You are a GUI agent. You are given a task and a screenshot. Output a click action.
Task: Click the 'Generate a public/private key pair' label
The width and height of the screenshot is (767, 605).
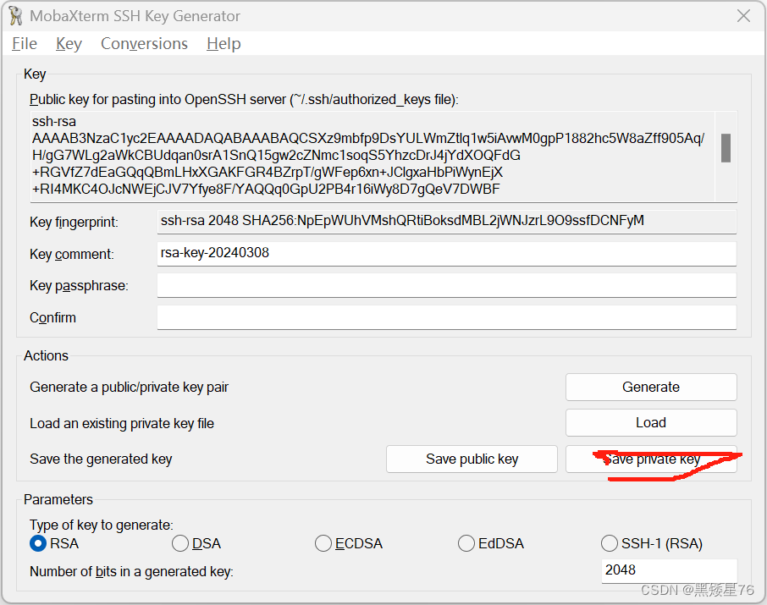[x=130, y=388]
